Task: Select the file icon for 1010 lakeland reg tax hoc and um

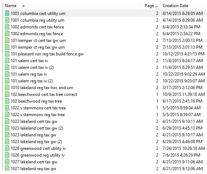Action: (x=7, y=87)
